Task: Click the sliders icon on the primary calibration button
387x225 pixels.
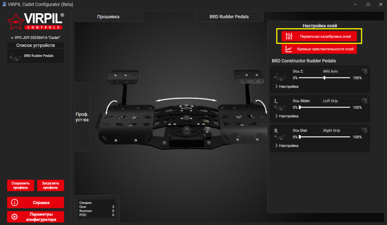Action: click(x=289, y=37)
